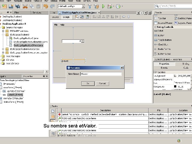Click the Code button in properties panel

pyautogui.click(x=186, y=68)
